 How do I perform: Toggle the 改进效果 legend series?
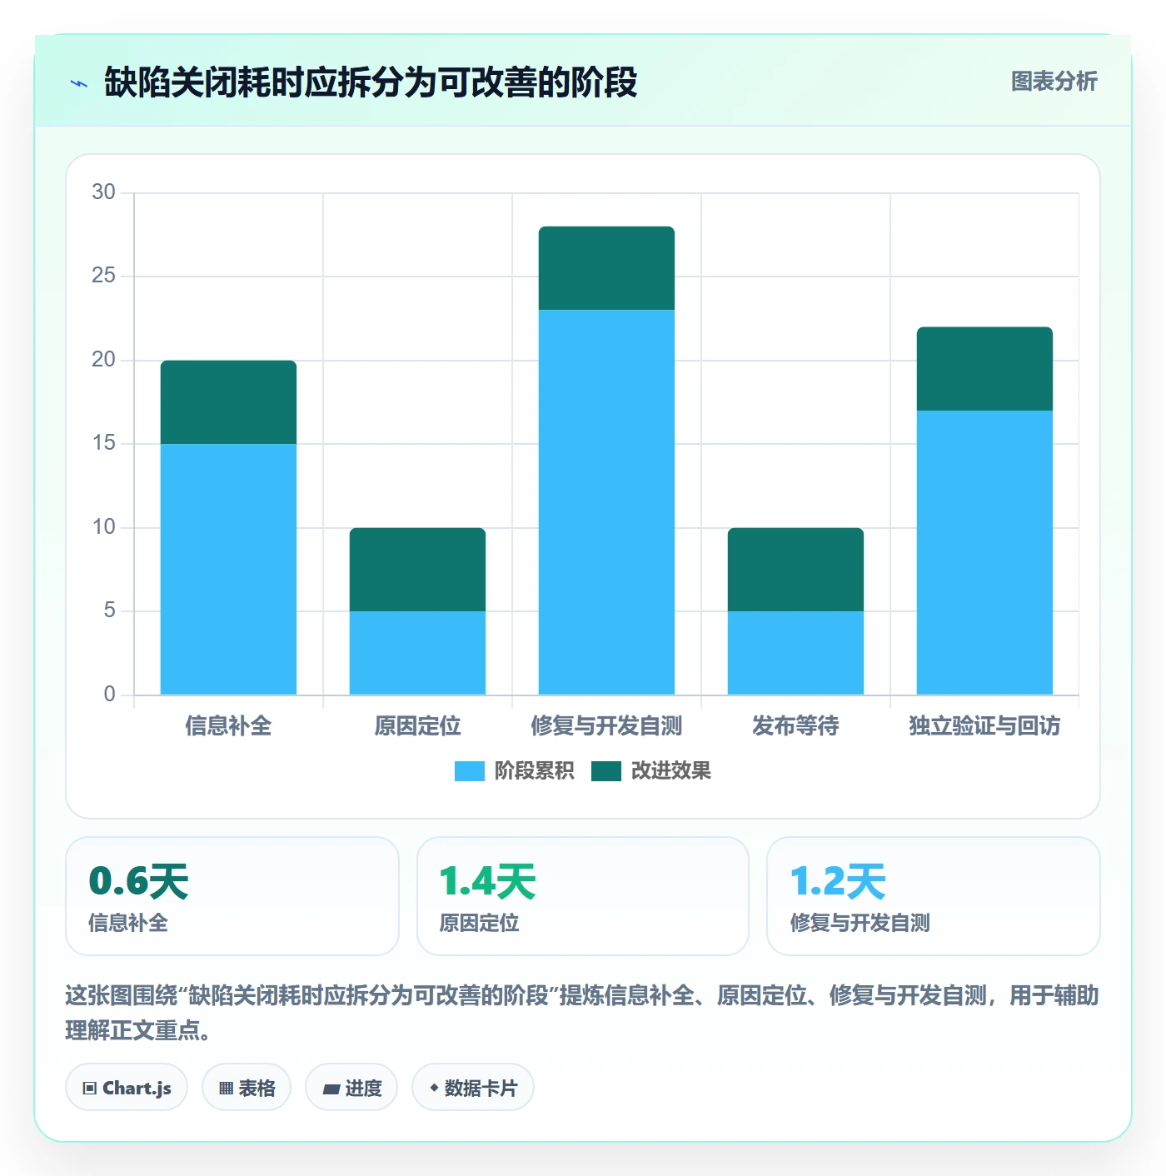pos(651,771)
